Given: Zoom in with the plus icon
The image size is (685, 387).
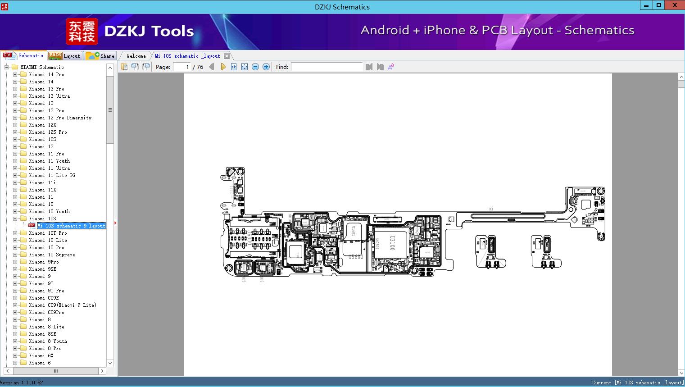Looking at the screenshot, I should pos(266,67).
